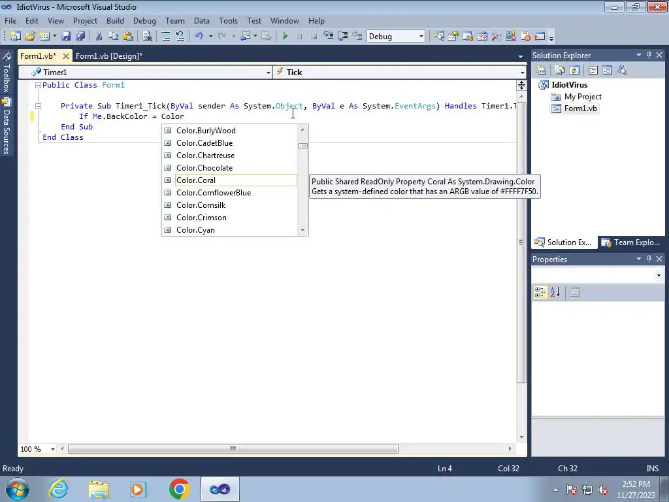Switch to the Team Explorer tab

tap(632, 243)
